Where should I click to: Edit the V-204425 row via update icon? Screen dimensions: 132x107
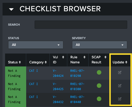click(120, 86)
